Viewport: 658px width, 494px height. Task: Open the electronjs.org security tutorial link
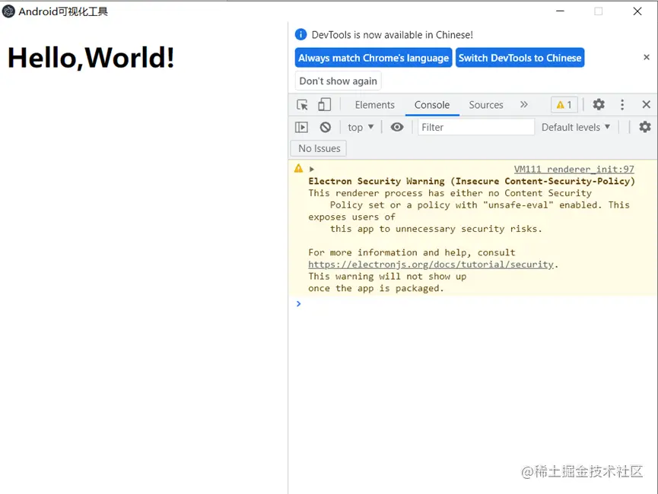(431, 264)
